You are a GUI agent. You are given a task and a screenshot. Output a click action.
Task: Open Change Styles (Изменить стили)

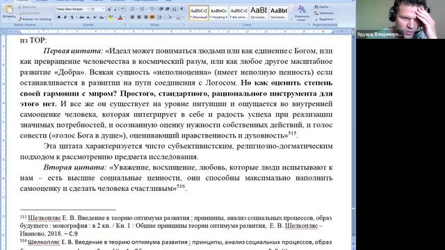302,13
